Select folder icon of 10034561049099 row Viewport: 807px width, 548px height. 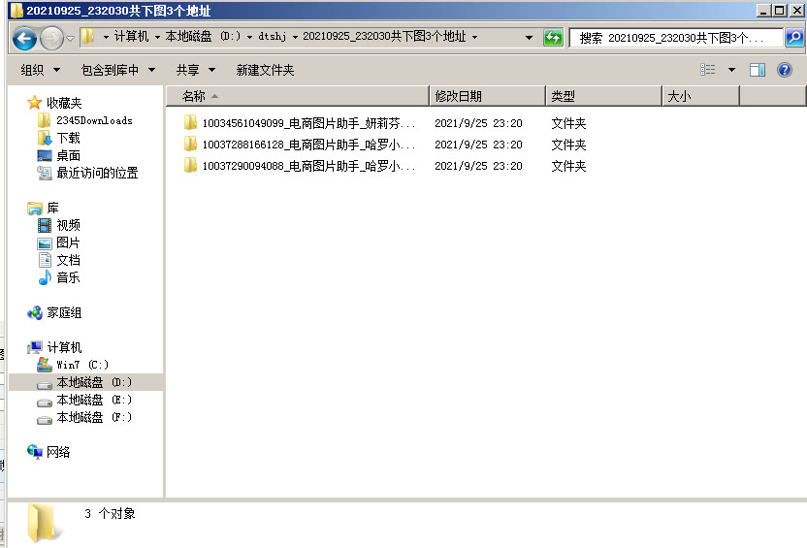point(190,122)
